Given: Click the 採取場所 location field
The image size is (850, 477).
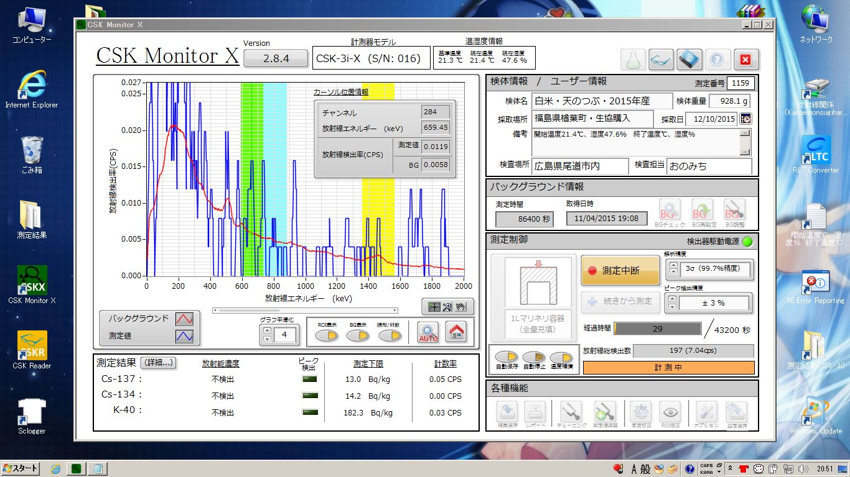Looking at the screenshot, I should [593, 119].
